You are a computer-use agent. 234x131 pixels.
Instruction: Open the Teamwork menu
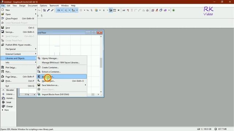[54, 6]
